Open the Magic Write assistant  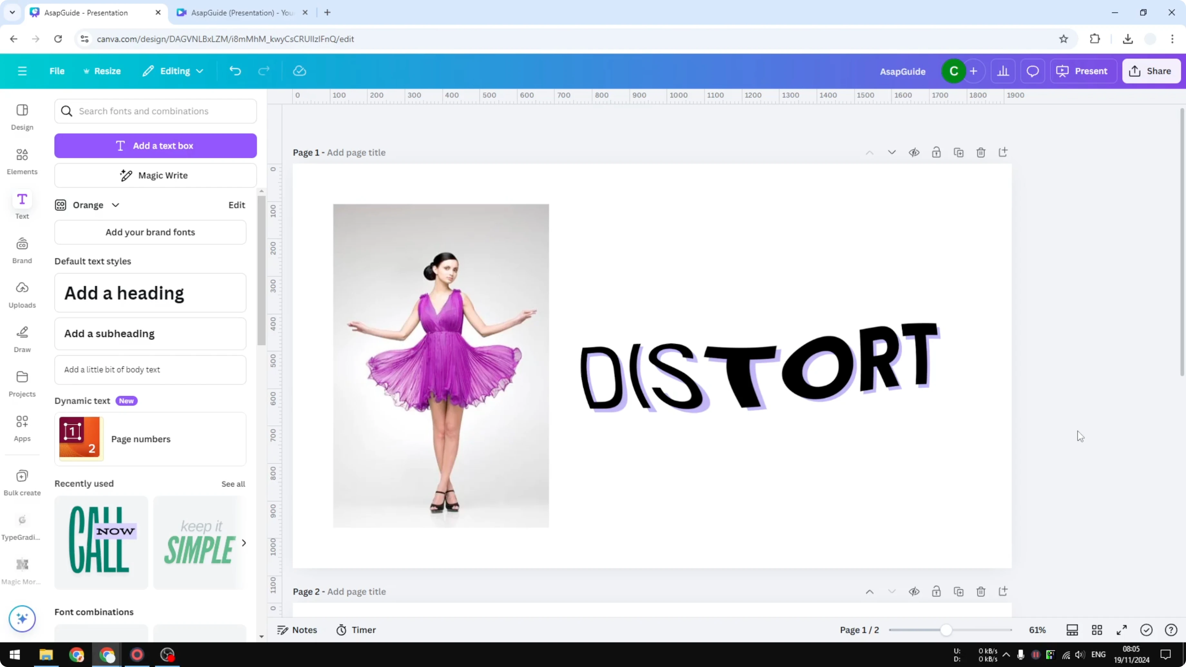coord(155,175)
